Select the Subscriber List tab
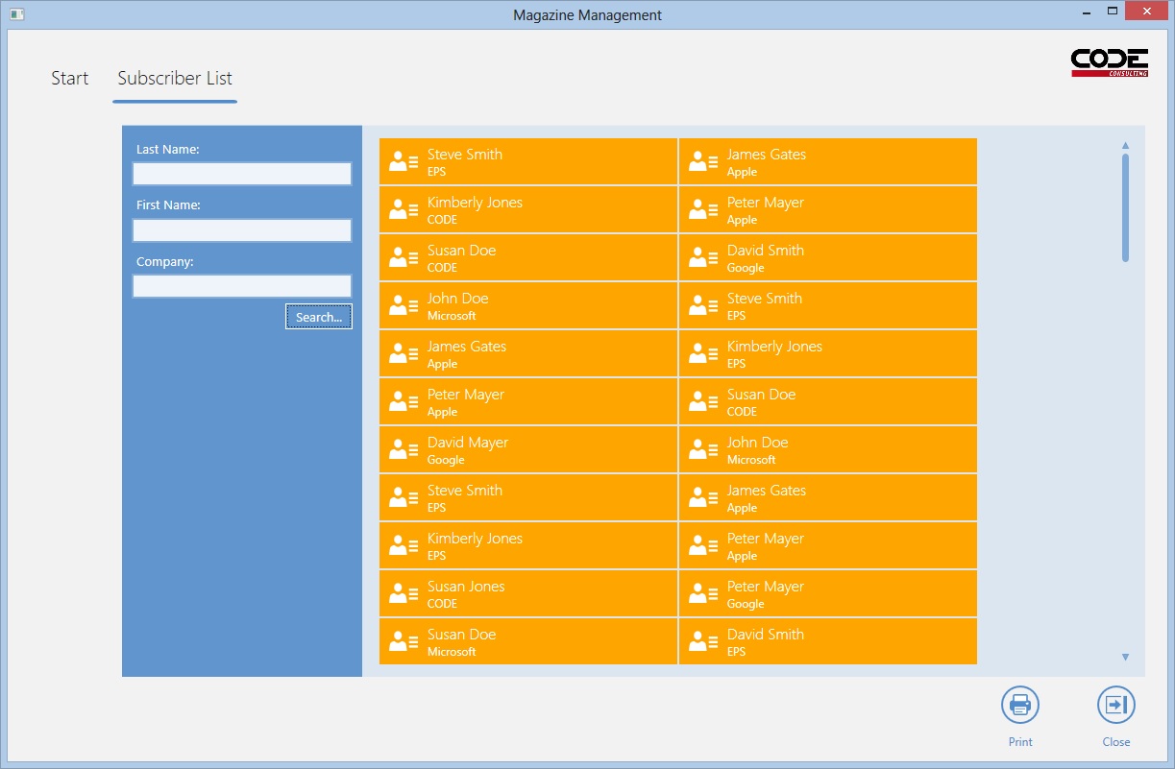 [175, 79]
